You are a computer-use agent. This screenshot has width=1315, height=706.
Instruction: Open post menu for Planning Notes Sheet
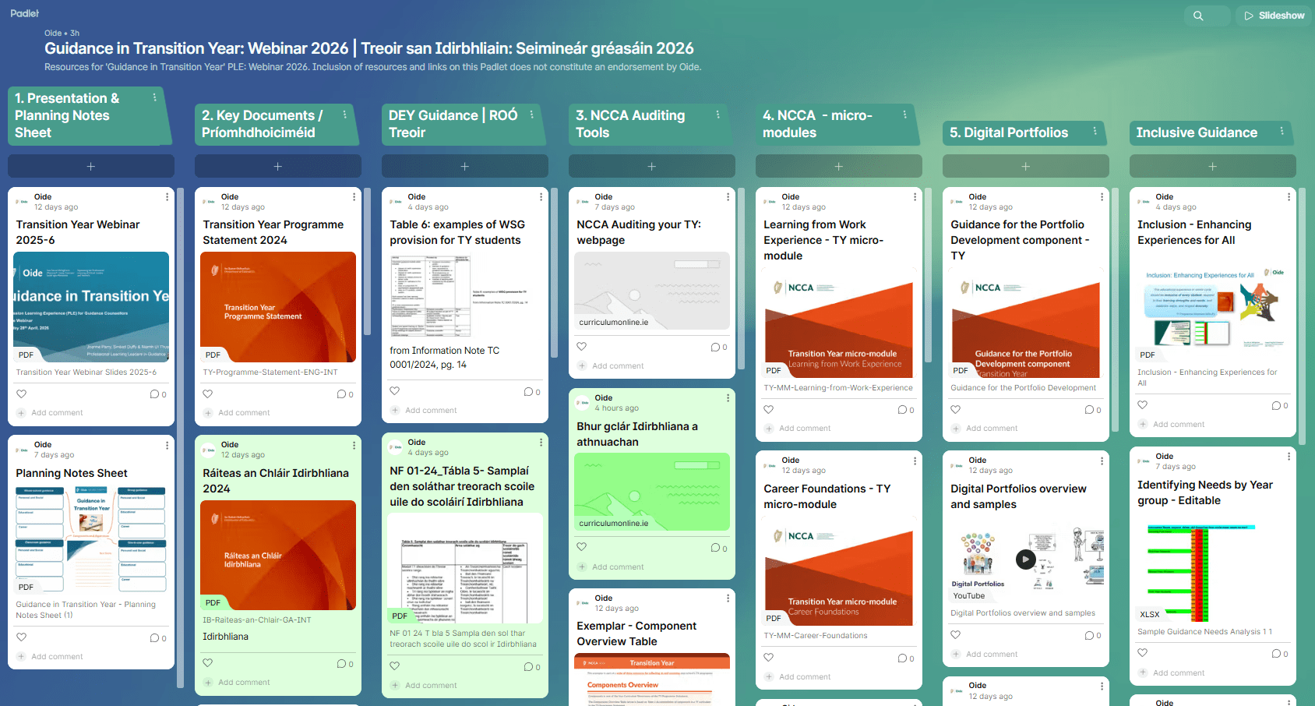coord(167,445)
